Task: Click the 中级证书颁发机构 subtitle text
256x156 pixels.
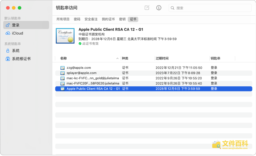Action: pos(91,34)
